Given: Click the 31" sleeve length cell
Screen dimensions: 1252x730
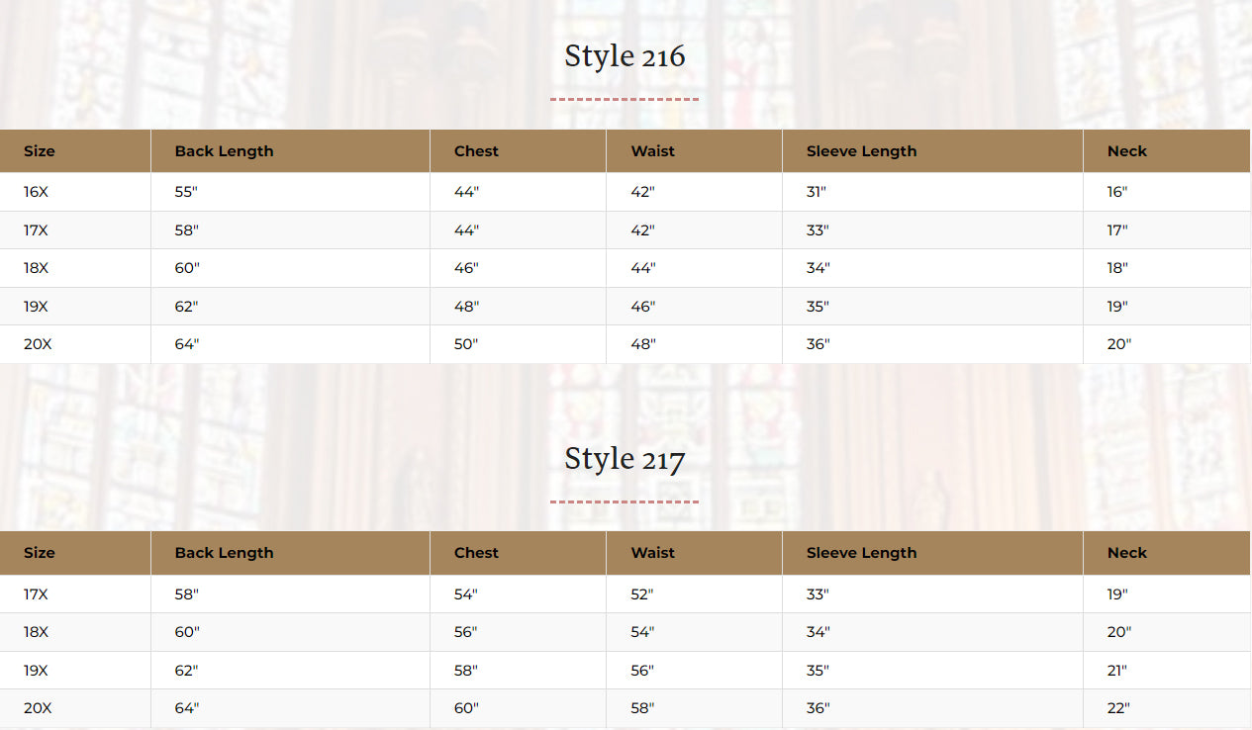Looking at the screenshot, I should coord(817,192).
